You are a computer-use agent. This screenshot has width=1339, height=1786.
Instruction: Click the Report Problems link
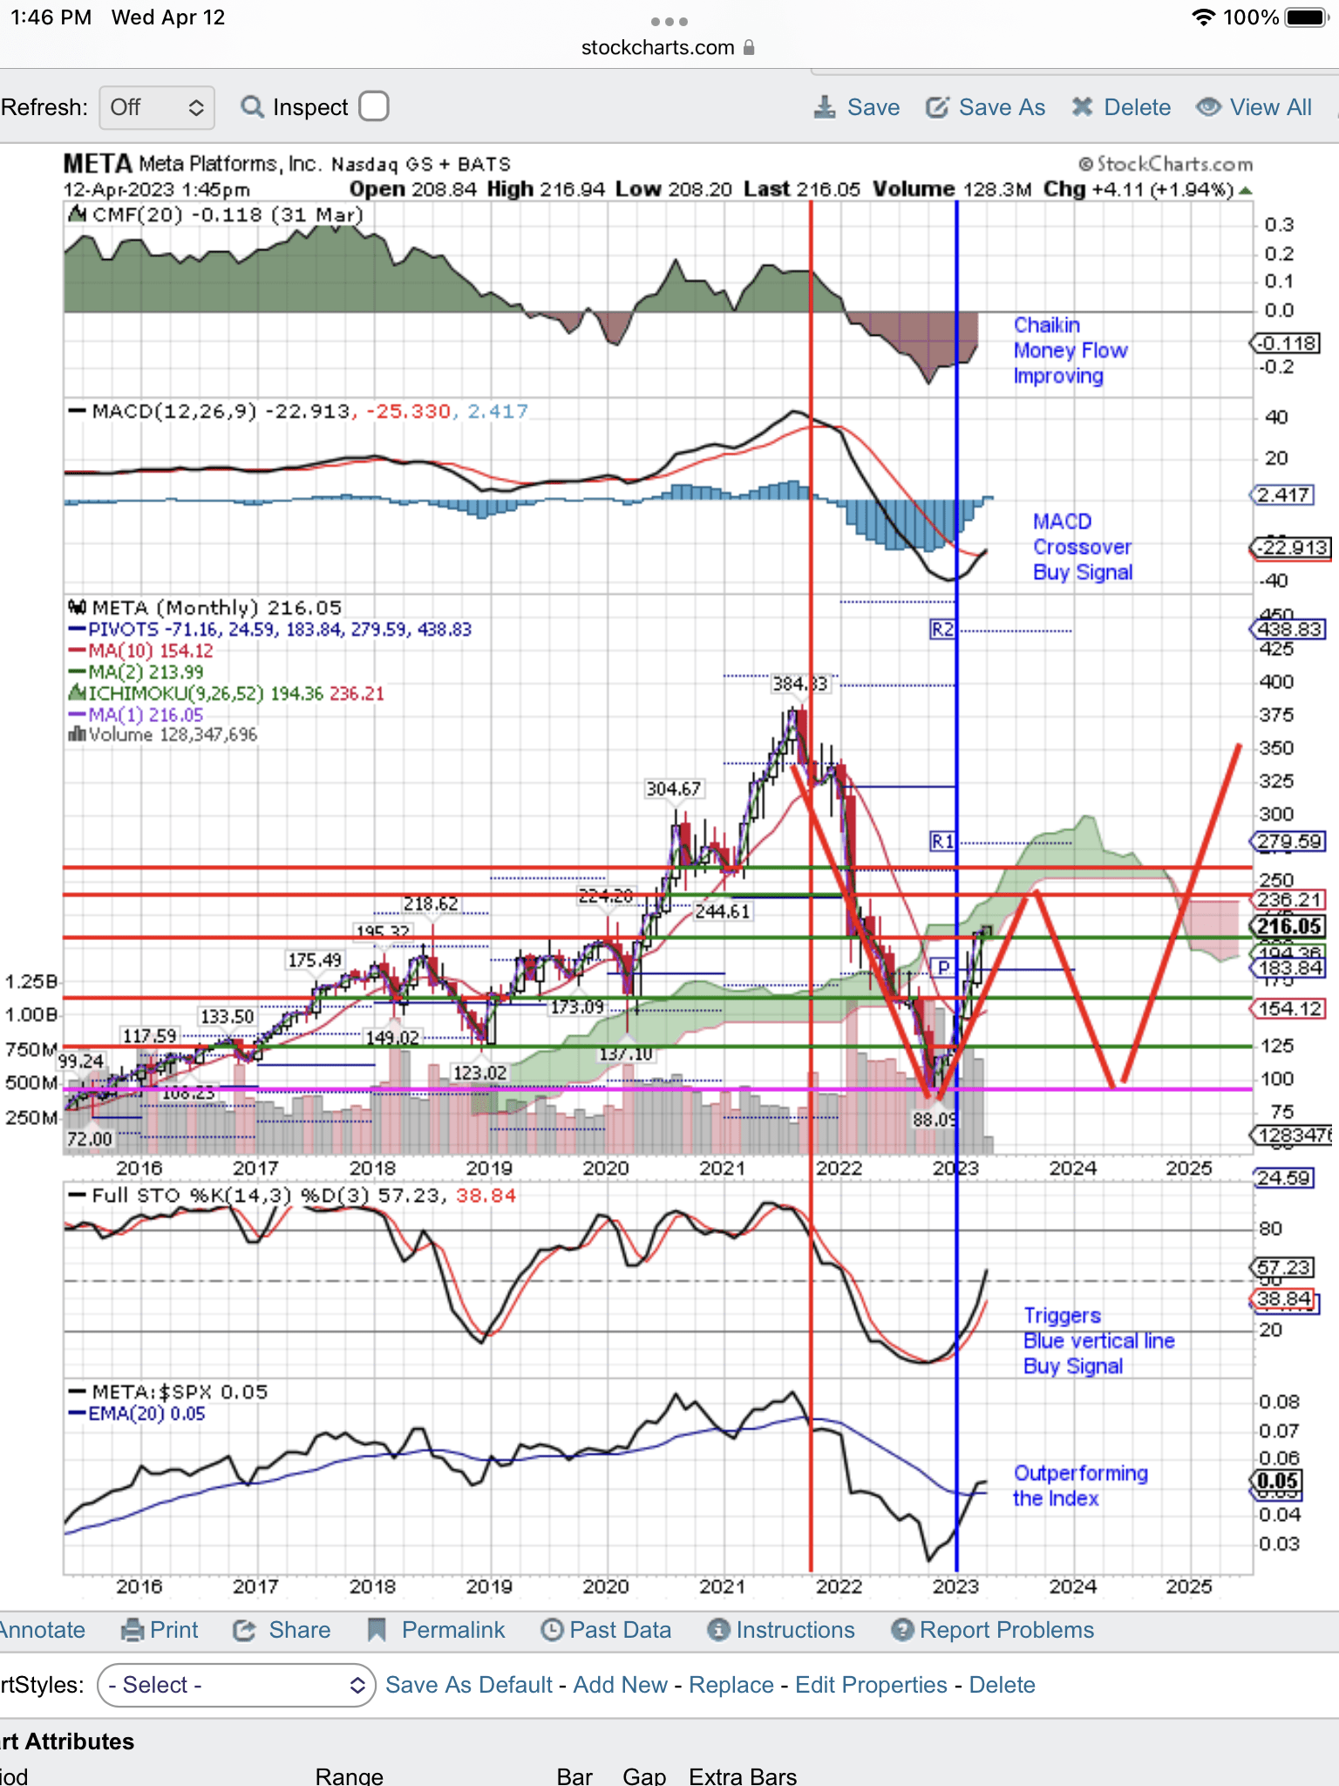point(1007,1630)
